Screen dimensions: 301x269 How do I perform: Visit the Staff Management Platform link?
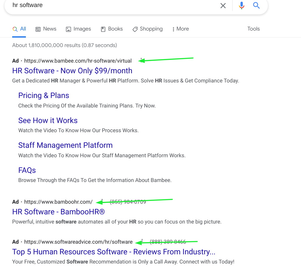pos(65,145)
